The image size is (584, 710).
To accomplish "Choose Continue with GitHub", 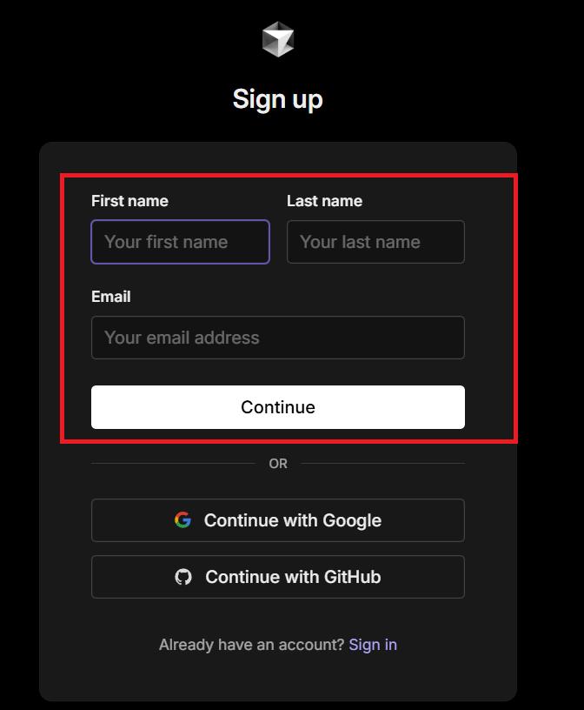I will click(x=278, y=577).
